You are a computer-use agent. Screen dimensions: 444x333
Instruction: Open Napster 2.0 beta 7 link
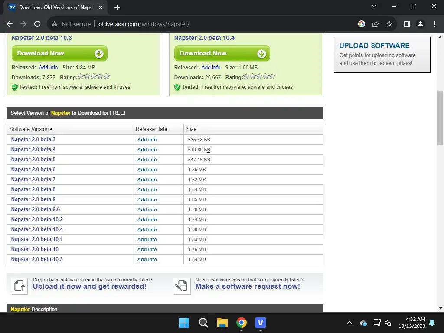point(33,180)
